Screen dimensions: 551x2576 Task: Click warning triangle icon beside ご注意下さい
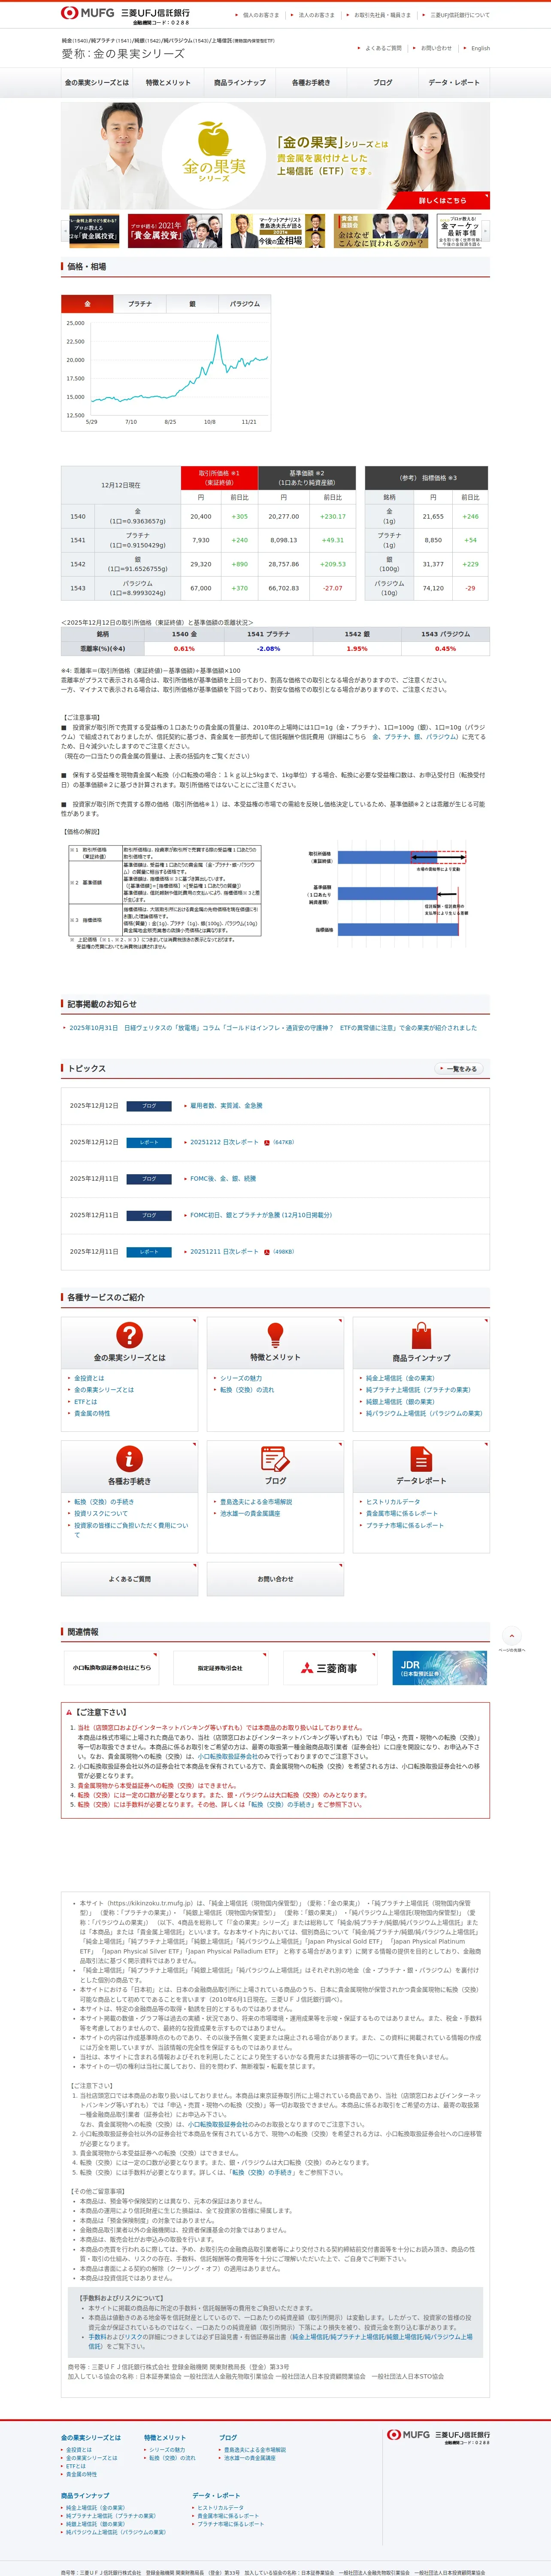click(69, 1712)
